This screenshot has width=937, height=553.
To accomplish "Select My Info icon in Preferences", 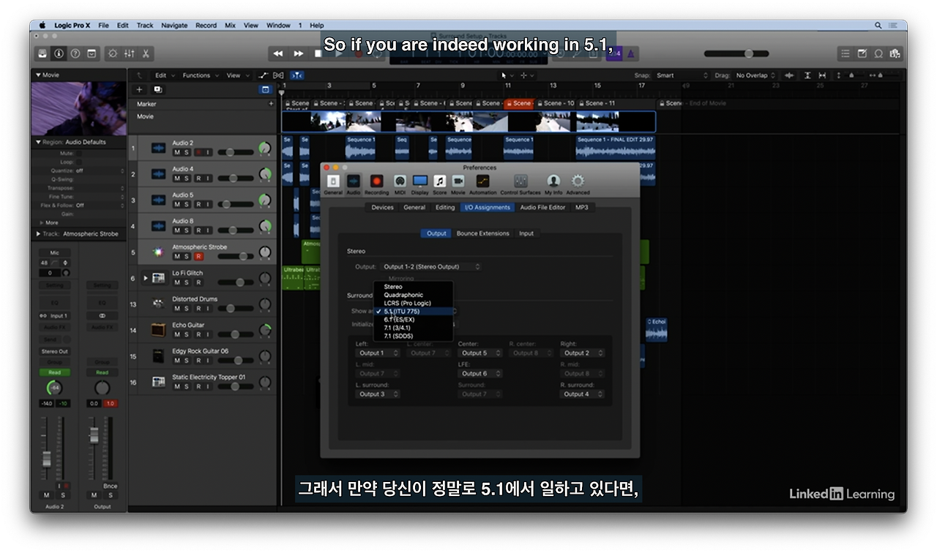I will tap(553, 184).
